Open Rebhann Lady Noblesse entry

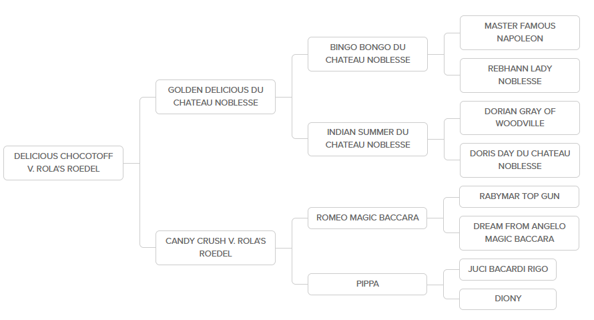[x=519, y=75]
